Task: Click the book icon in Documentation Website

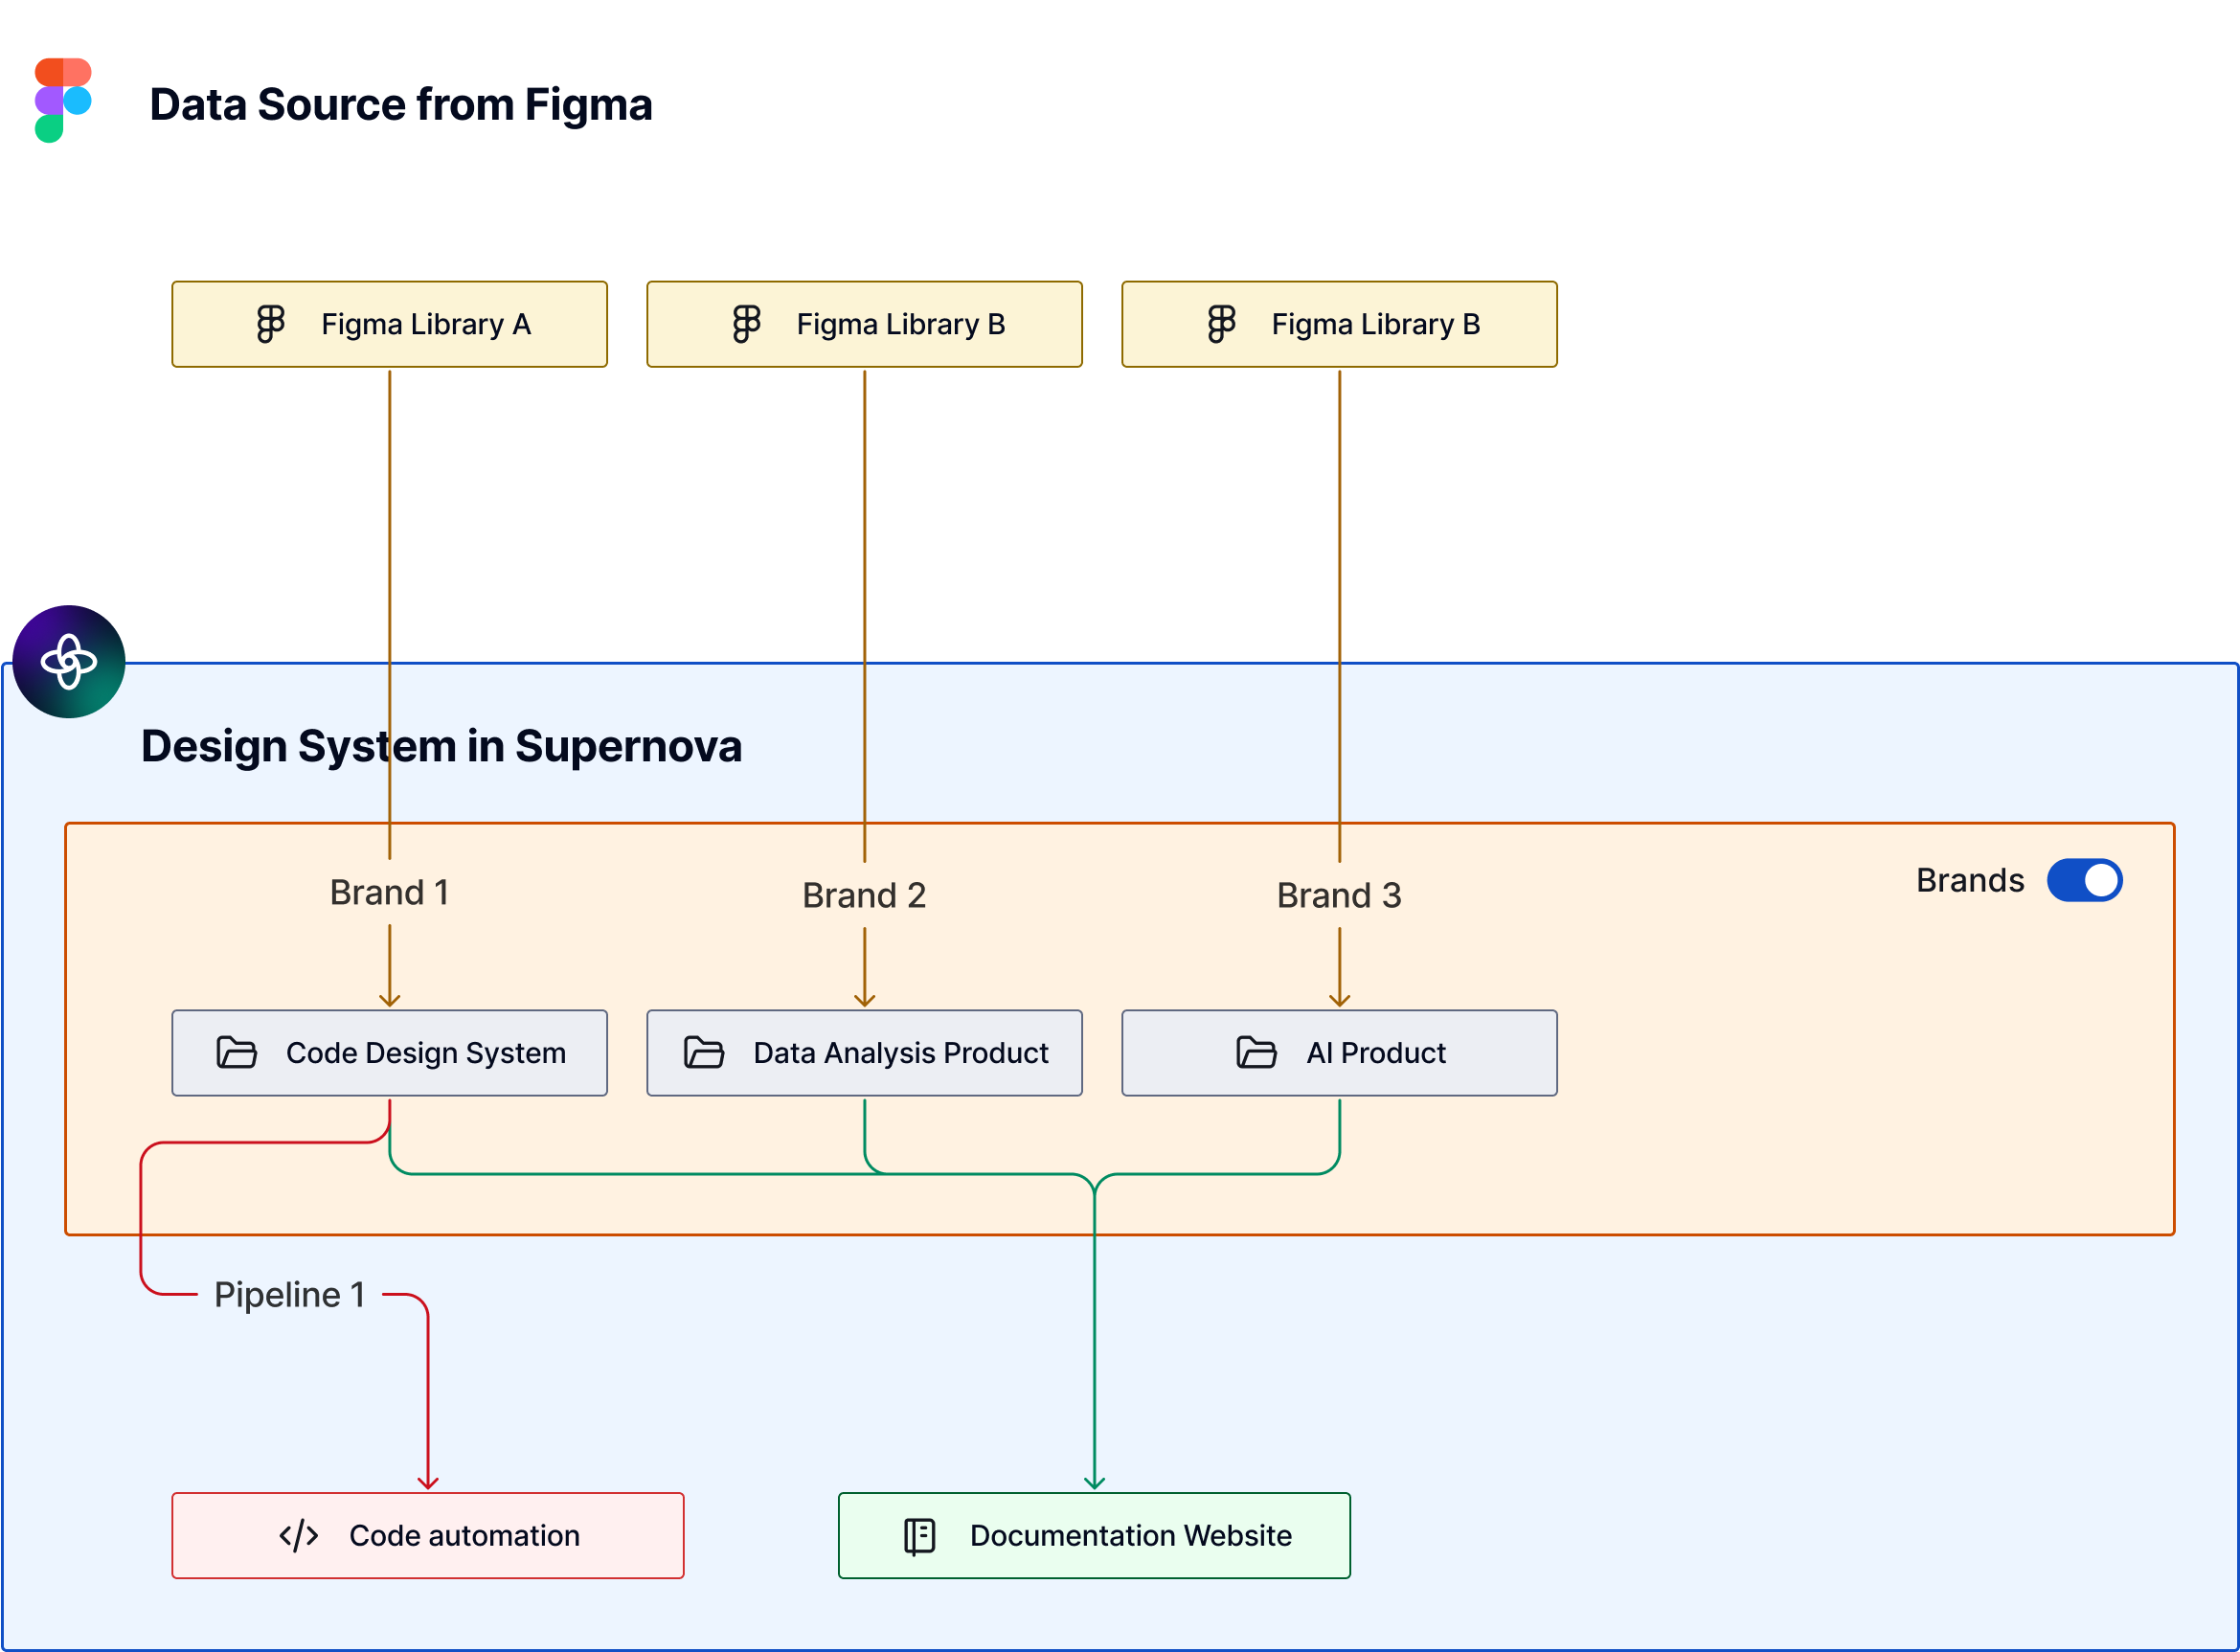Action: 920,1535
